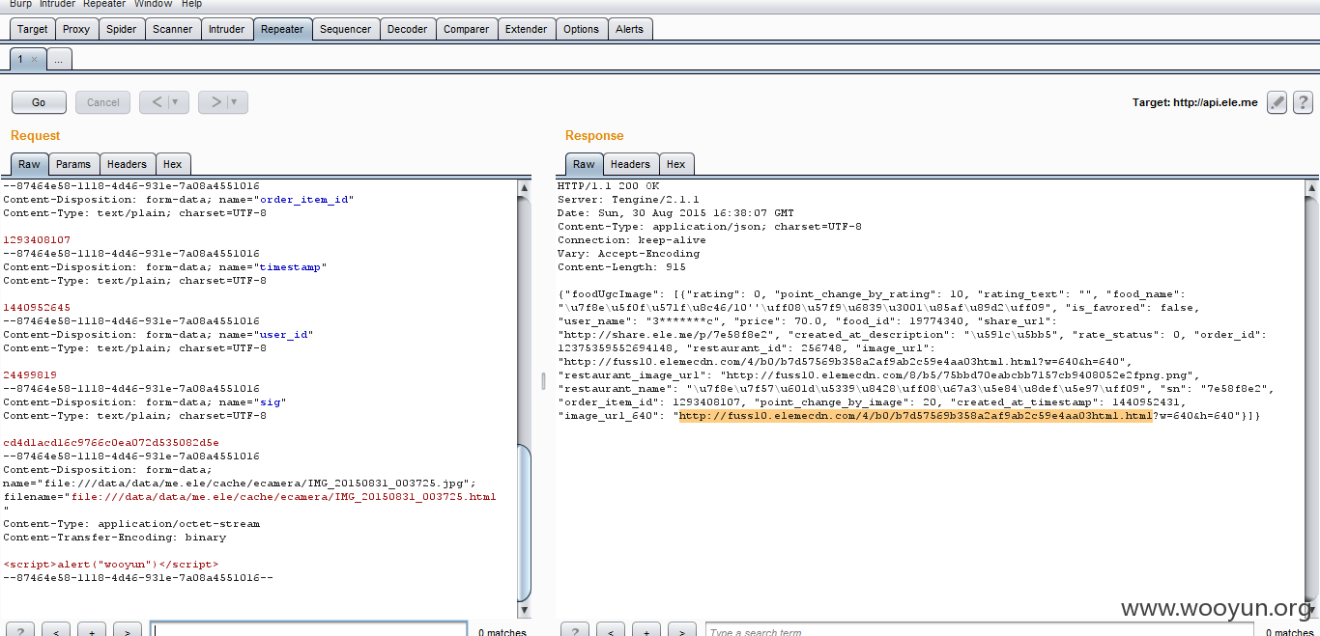
Task: Switch to the Alerts tab
Action: pos(630,29)
